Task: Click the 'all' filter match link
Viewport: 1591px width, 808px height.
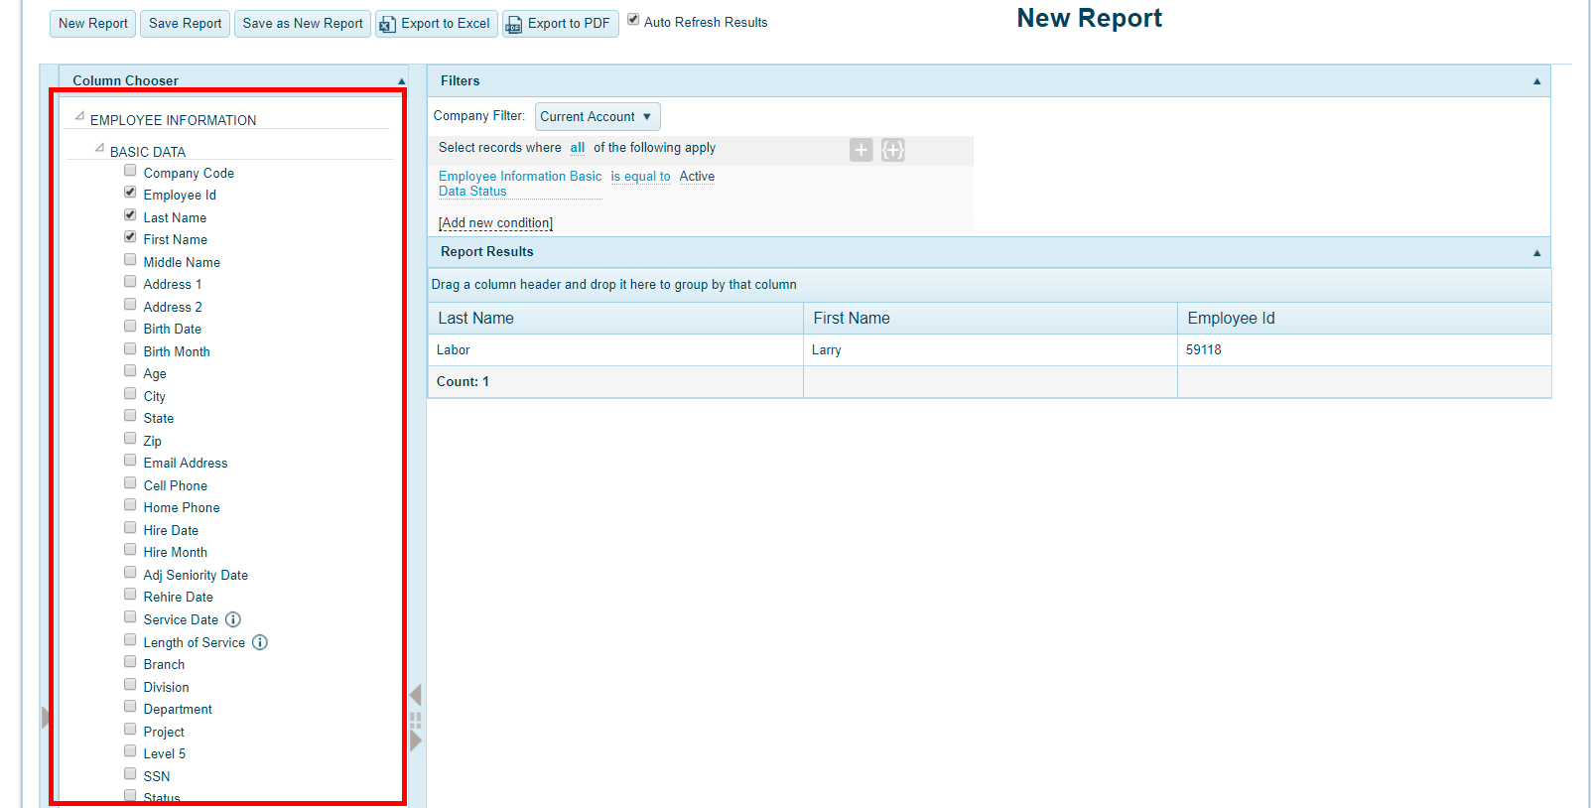Action: [x=578, y=148]
